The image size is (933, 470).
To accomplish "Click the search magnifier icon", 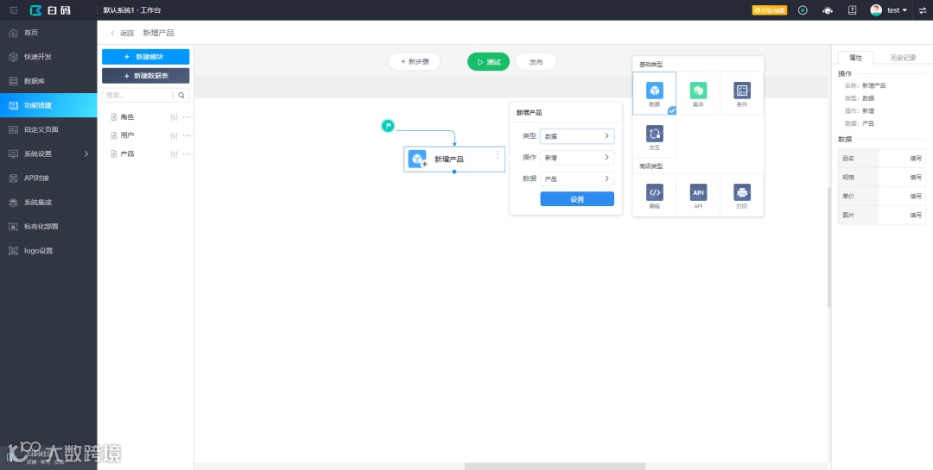I will coord(181,95).
